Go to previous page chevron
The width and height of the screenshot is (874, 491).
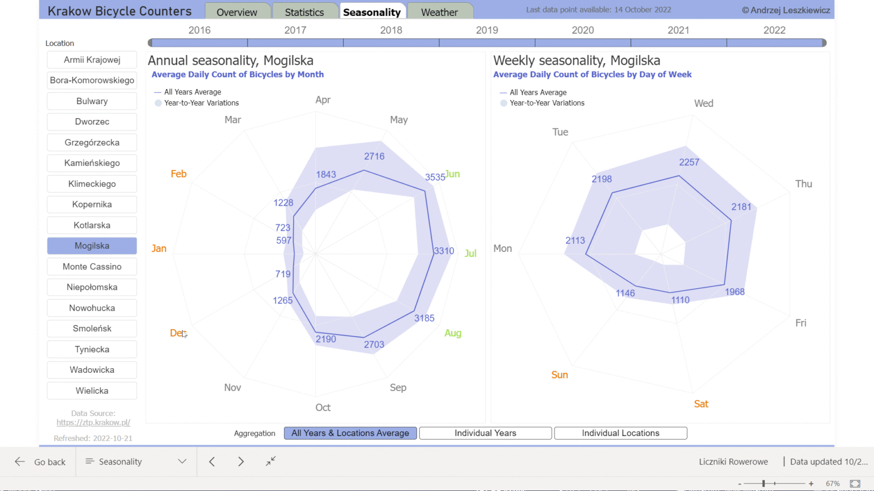[211, 461]
